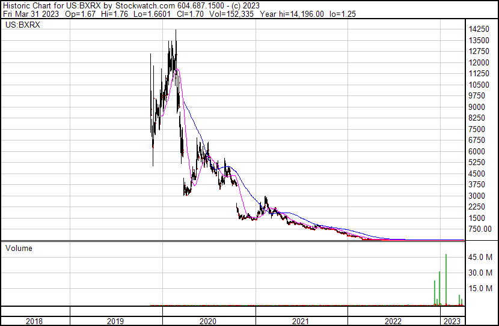Pick the 2021 year on the time axis
This screenshot has width=499, height=326.
coord(301,321)
